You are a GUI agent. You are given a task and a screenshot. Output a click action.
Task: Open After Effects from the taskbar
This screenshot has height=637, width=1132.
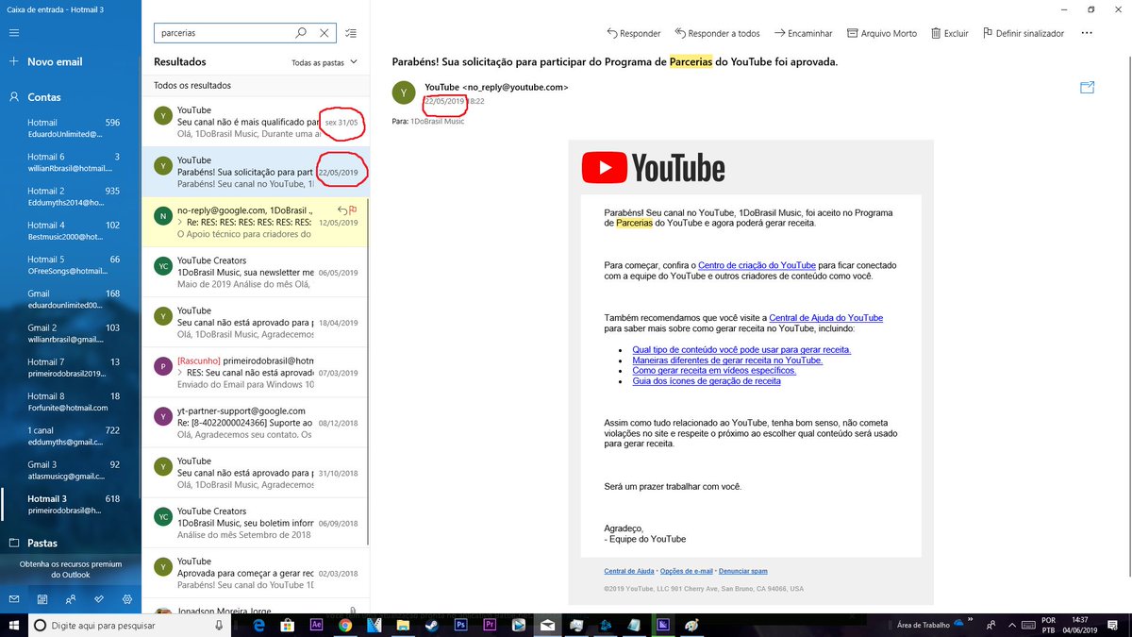tap(317, 625)
